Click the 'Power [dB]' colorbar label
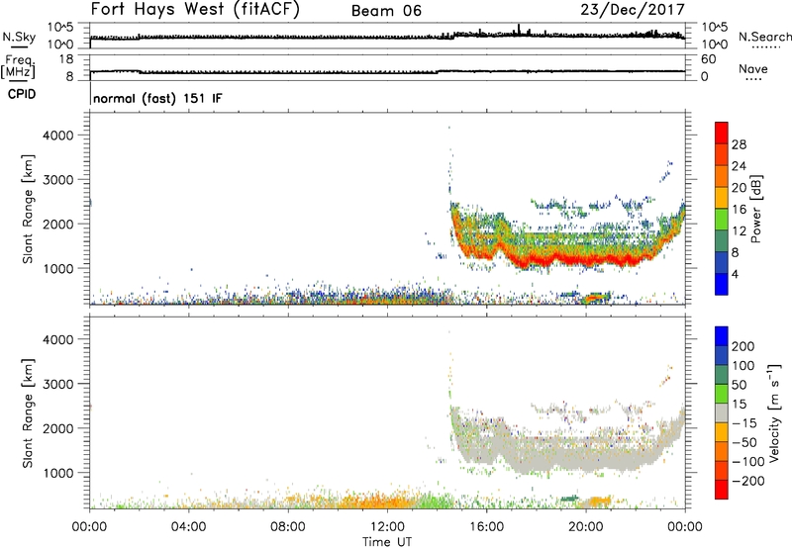792x548 pixels. point(755,209)
